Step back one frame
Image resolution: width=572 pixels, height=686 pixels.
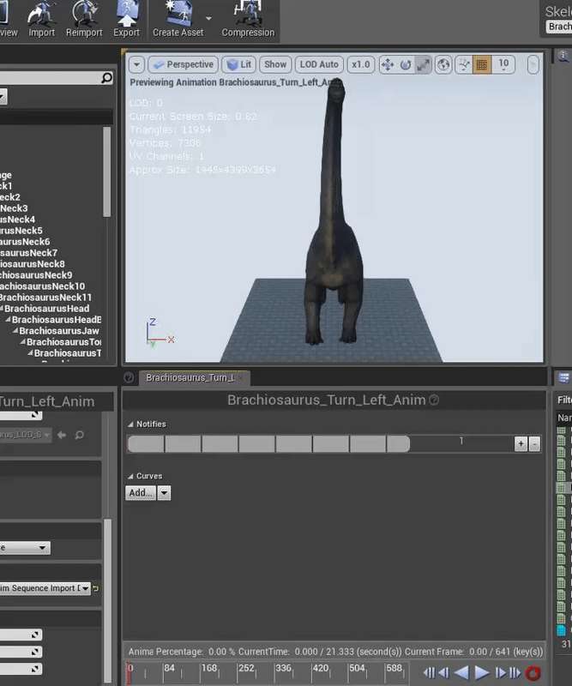(x=443, y=673)
